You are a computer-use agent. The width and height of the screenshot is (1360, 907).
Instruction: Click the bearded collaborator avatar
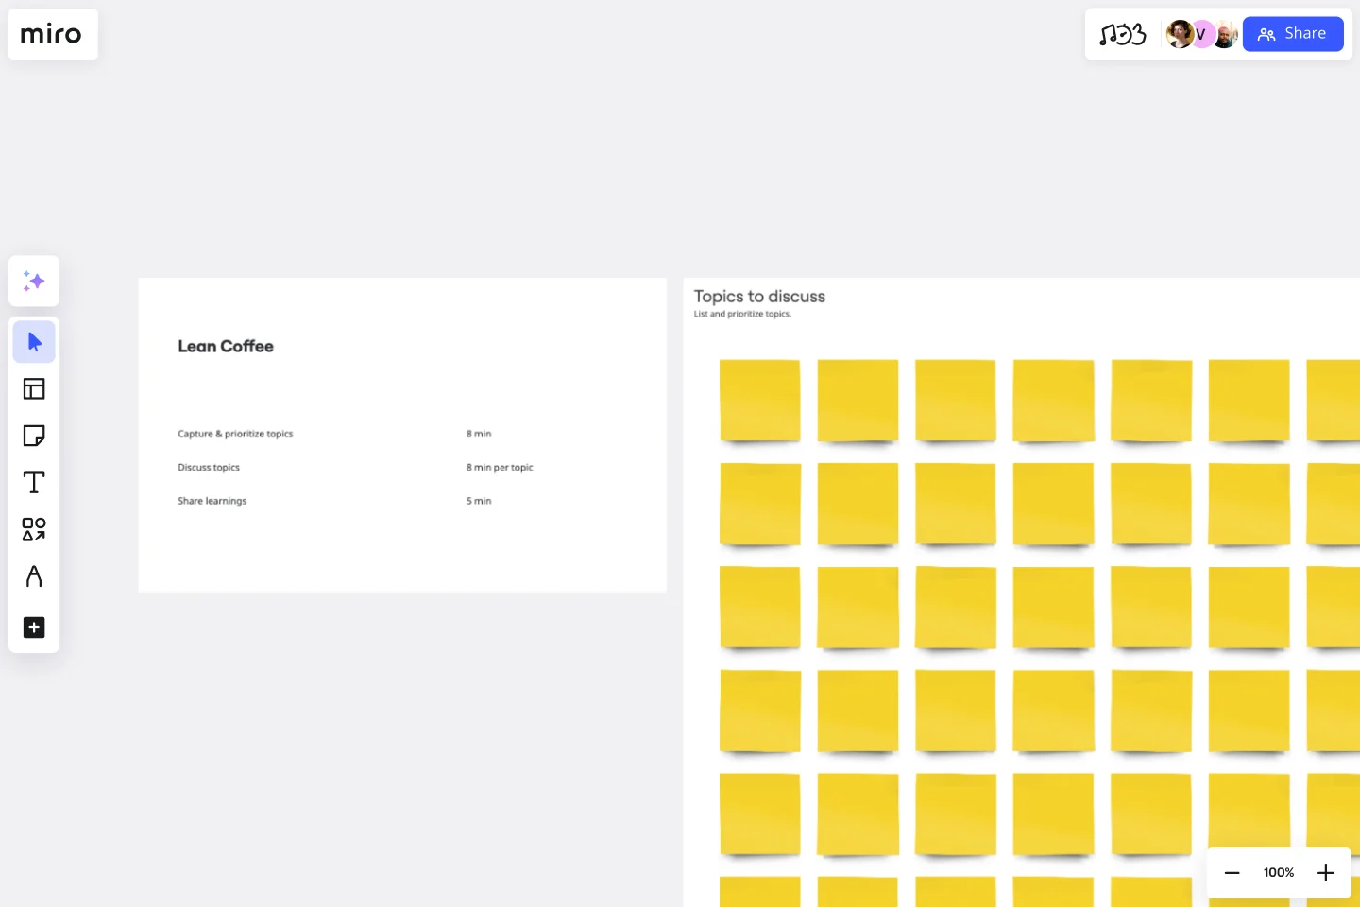pos(1225,34)
